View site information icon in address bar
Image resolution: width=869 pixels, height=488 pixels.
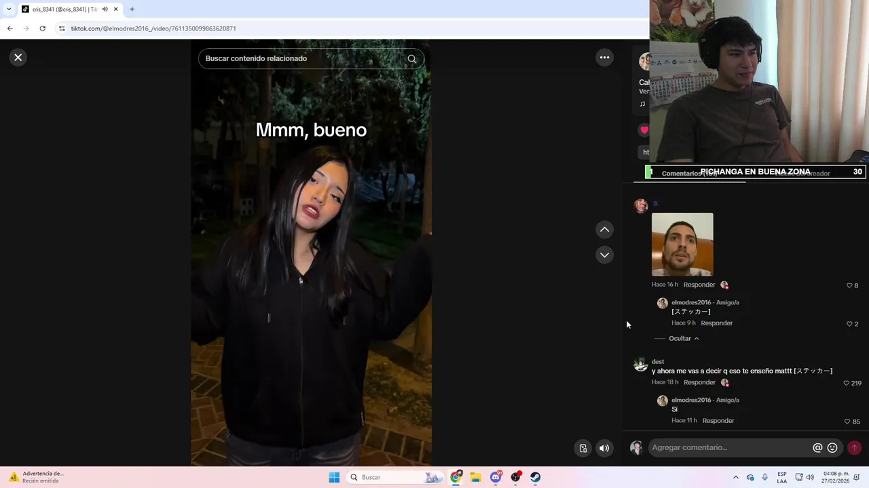tap(62, 28)
